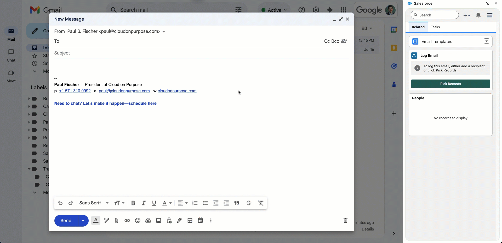Insert a numbered list

(x=195, y=203)
